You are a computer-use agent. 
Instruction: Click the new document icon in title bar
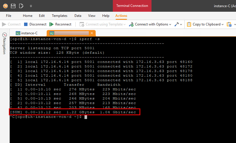[x=21, y=6]
